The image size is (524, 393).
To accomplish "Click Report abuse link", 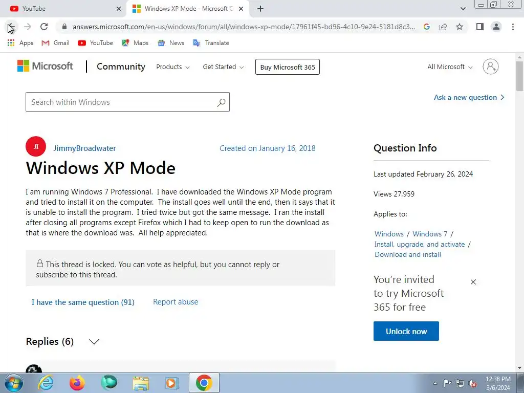I will 176,302.
